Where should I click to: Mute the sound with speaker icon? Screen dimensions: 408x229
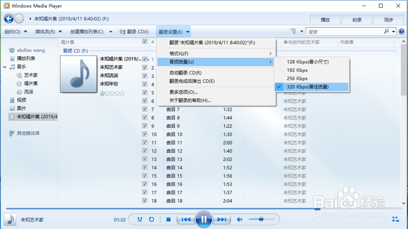(239, 219)
